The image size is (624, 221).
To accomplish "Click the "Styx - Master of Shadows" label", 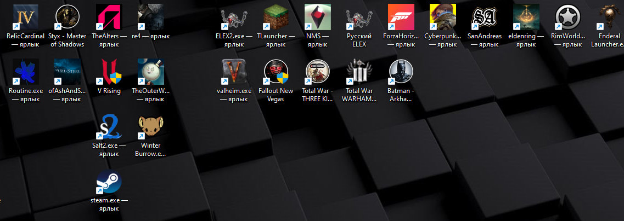I will (68, 40).
